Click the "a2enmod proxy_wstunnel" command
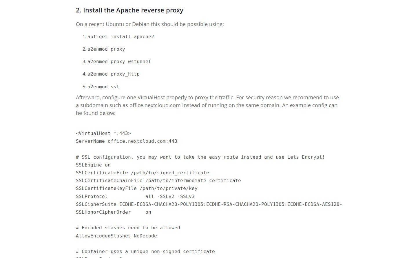This screenshot has height=258, width=418. point(119,62)
